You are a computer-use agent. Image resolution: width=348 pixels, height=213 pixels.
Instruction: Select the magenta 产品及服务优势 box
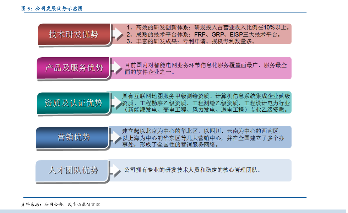[74, 68]
